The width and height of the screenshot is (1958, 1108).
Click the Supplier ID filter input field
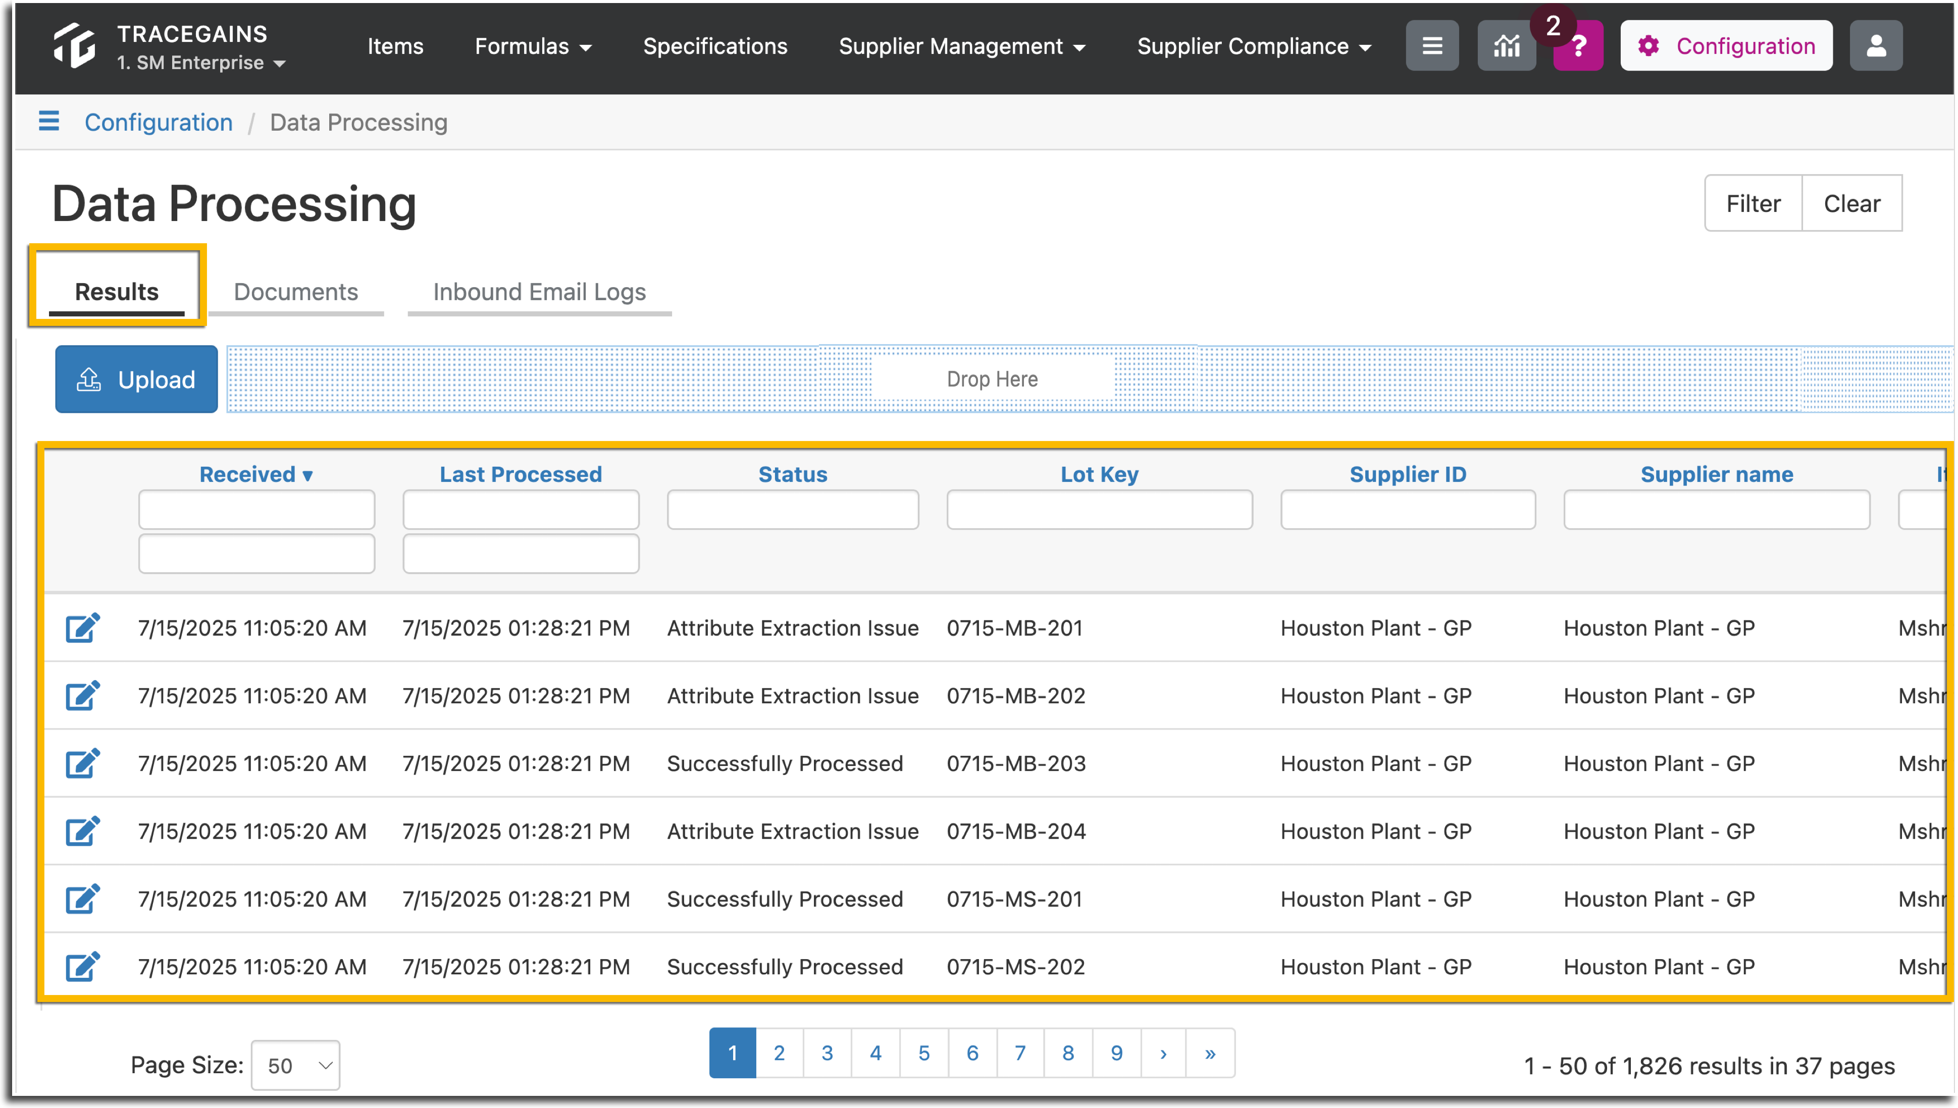1408,509
